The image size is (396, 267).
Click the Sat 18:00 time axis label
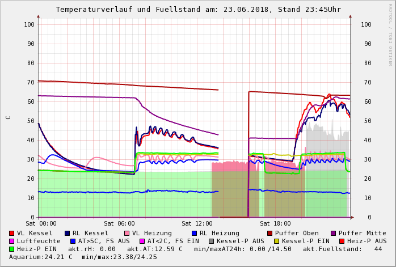click(275, 223)
